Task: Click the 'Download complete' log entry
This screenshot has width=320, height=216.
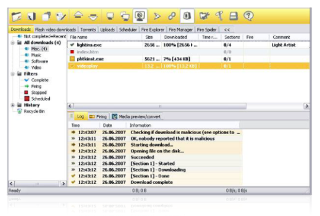Action: [x=155, y=182]
